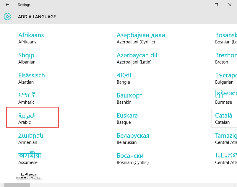Choose Azerbaijani (Cyrillic) language
Screen dimensions: 237x187
click(x=141, y=38)
